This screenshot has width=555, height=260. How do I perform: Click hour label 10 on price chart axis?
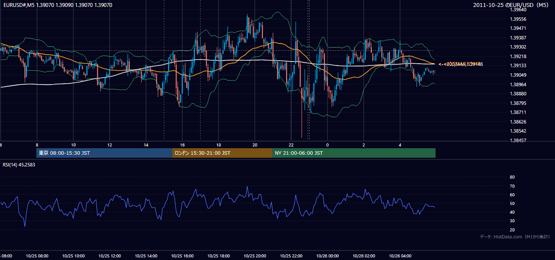73,145
